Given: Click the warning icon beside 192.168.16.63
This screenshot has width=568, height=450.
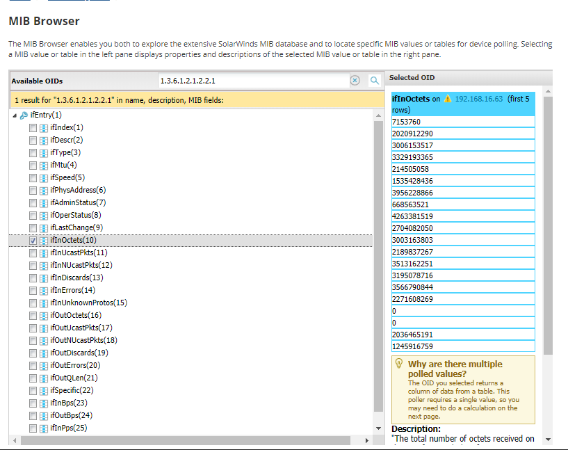Looking at the screenshot, I should pos(448,99).
